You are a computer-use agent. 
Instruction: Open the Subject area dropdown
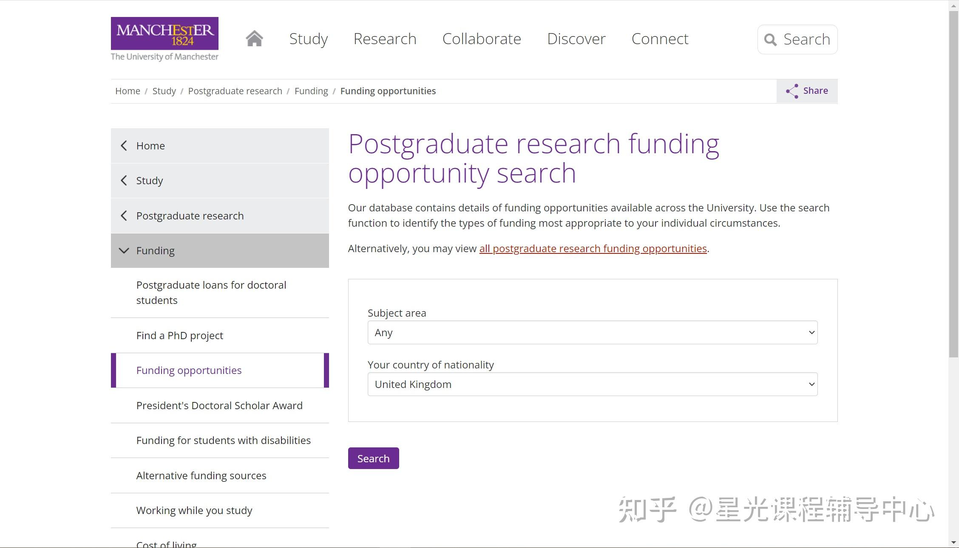pos(592,332)
